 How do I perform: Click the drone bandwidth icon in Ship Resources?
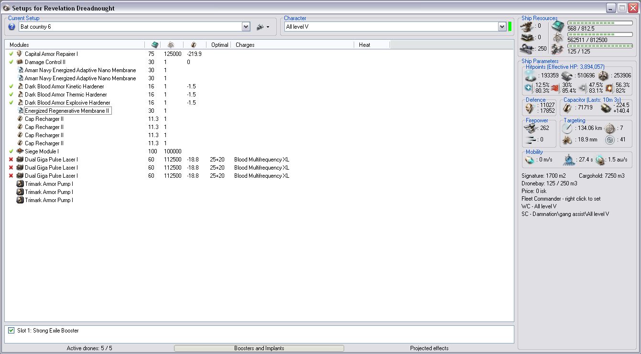pos(557,49)
